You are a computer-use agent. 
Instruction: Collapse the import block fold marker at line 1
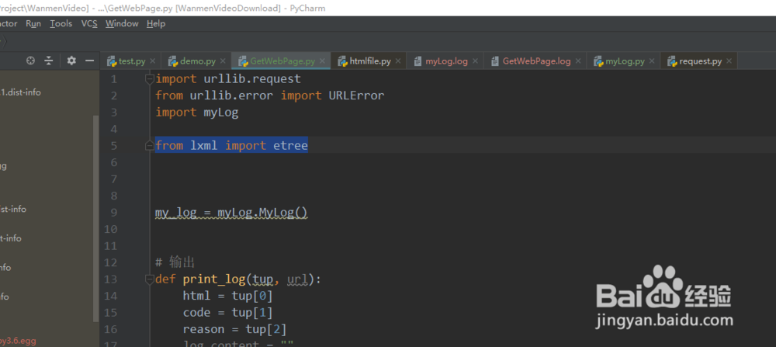pyautogui.click(x=150, y=78)
